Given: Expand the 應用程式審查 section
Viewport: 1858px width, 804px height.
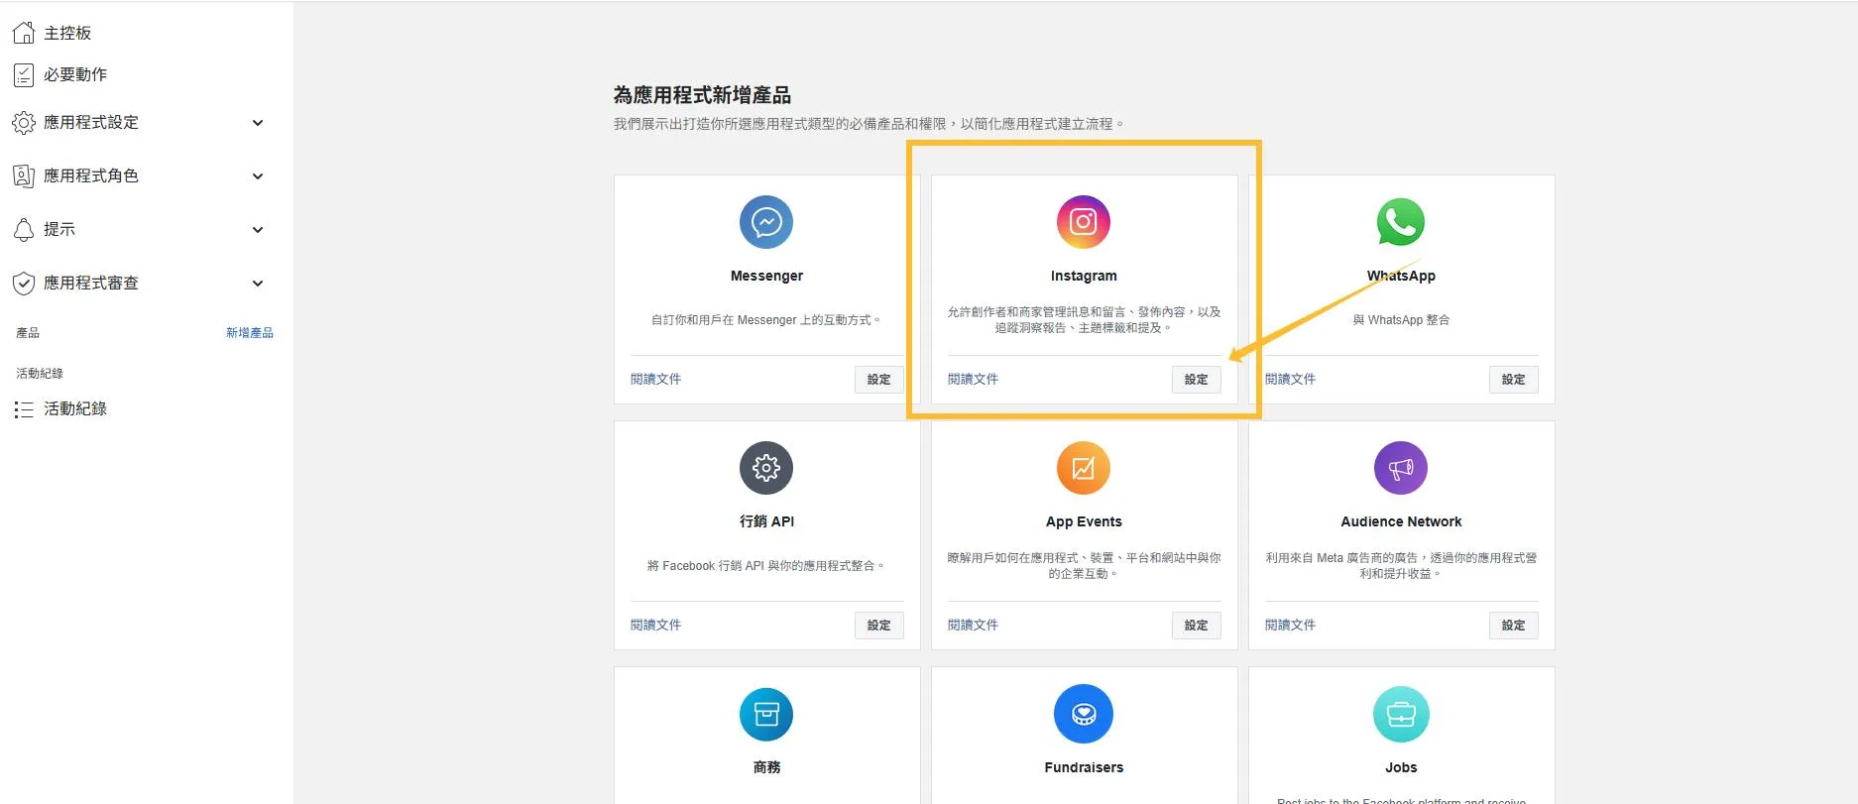Looking at the screenshot, I should [258, 284].
